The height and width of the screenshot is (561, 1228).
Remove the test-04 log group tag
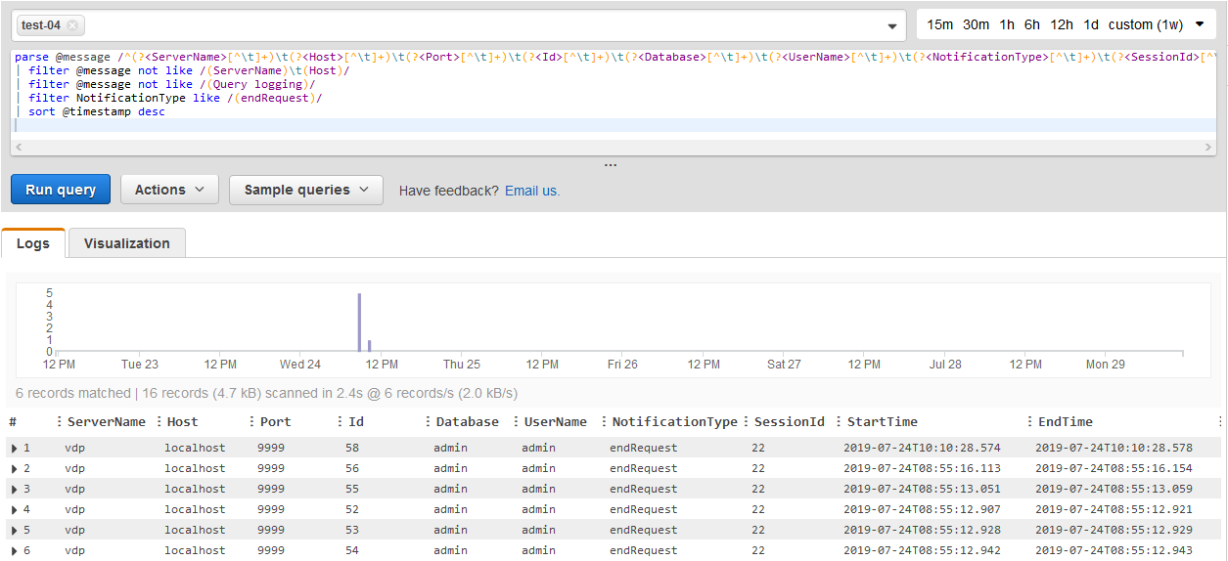click(74, 25)
